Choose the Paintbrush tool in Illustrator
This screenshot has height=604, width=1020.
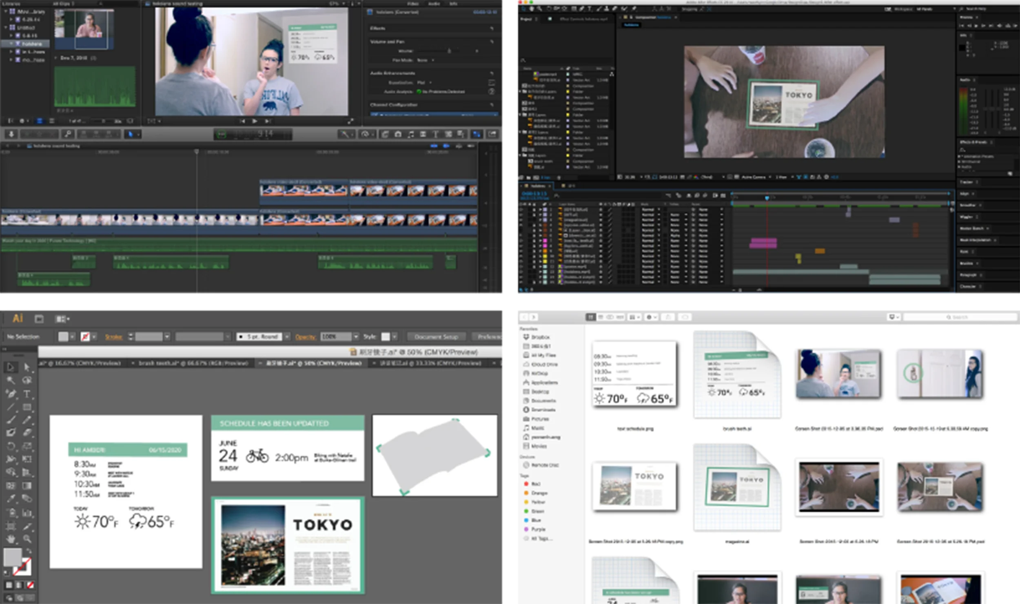(x=11, y=420)
